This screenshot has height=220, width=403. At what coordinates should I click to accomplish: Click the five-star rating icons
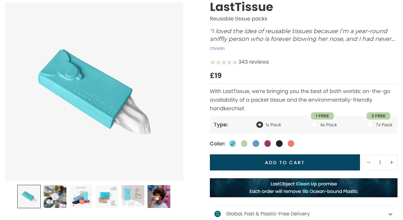(224, 62)
